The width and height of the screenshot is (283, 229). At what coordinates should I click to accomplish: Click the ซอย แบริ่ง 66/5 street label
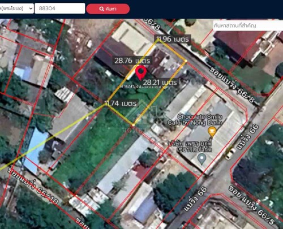(252, 205)
